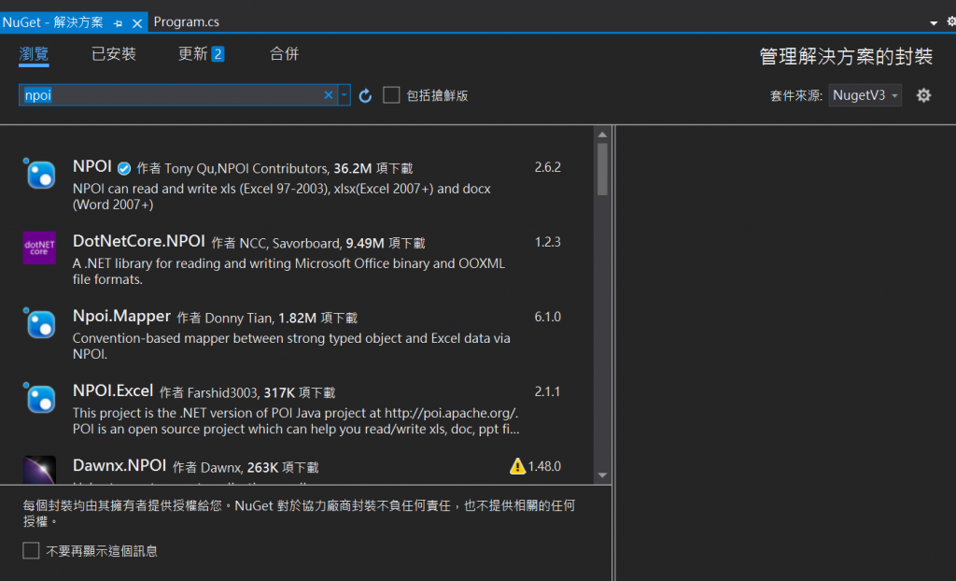The image size is (956, 581).
Task: Click the DotNetCore.NPOI description text
Action: point(288,272)
